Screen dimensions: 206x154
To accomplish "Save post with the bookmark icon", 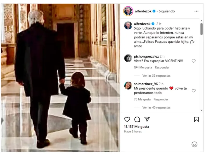I will 196,119.
